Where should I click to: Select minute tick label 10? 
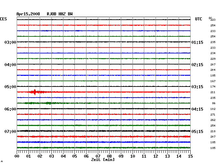133,156
